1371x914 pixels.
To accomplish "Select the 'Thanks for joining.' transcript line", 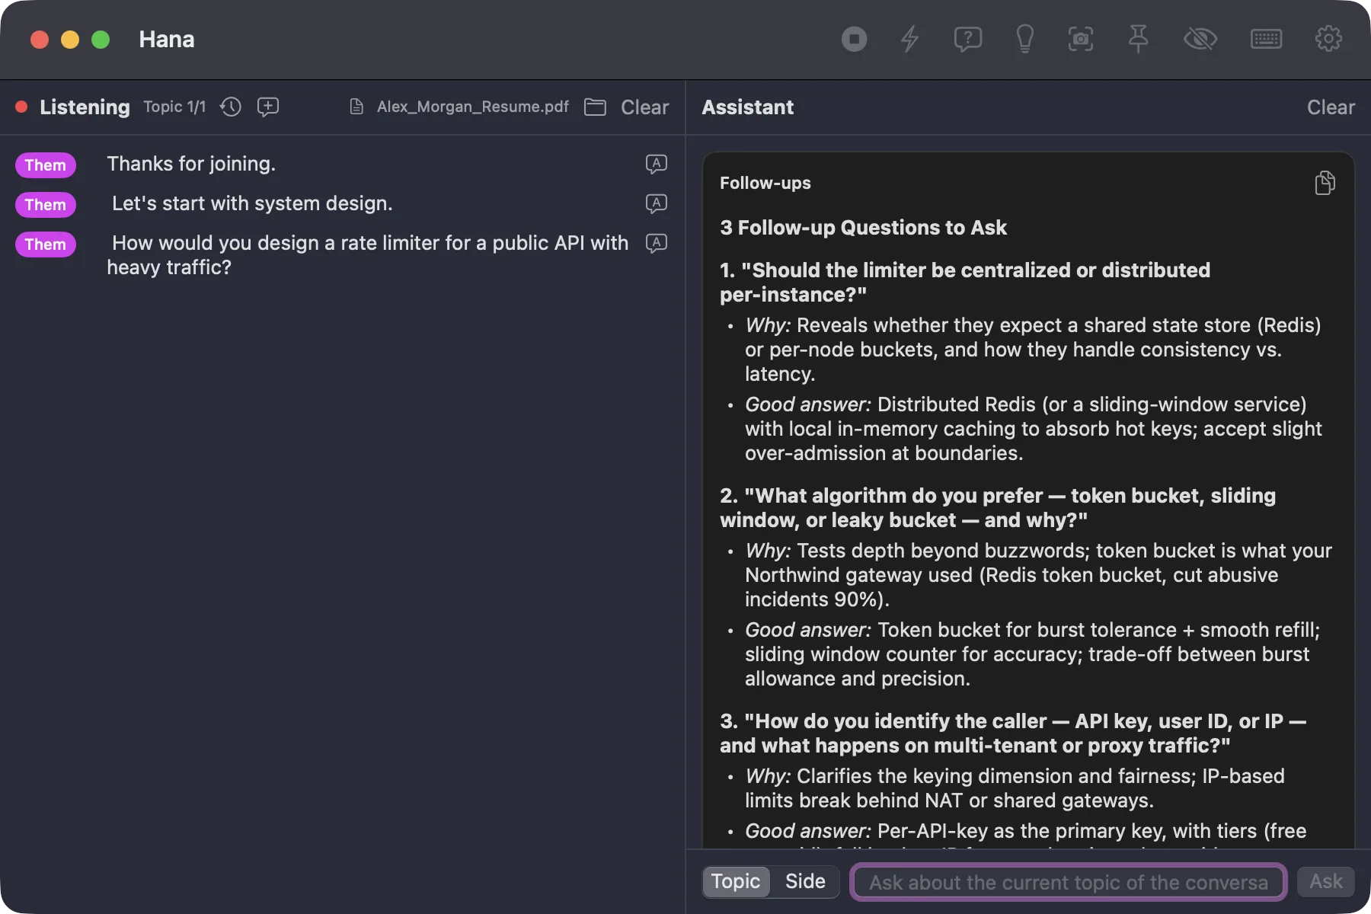I will click(x=191, y=164).
